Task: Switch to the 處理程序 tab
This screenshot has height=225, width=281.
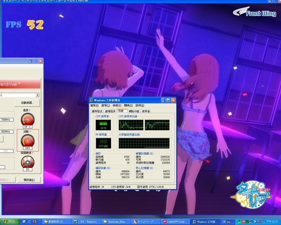Action: (x=110, y=111)
